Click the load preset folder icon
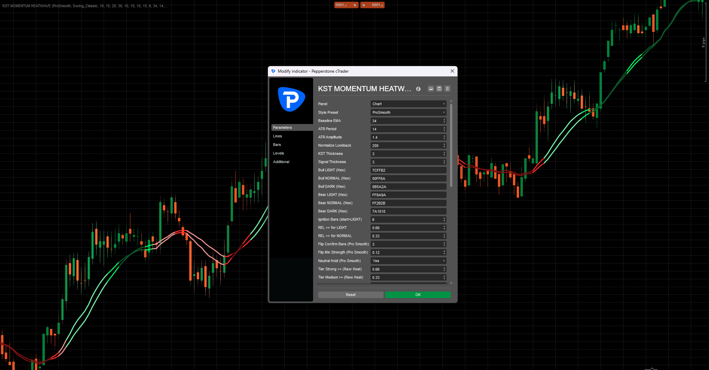This screenshot has height=370, width=709. point(431,89)
